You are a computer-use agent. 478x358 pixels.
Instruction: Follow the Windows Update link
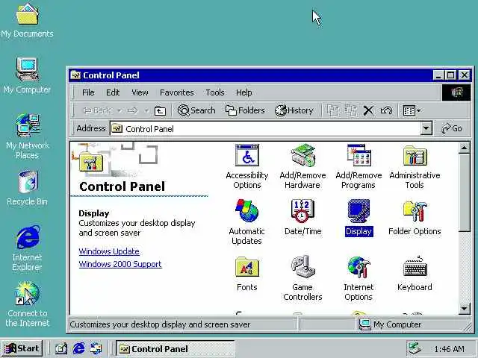tap(109, 251)
